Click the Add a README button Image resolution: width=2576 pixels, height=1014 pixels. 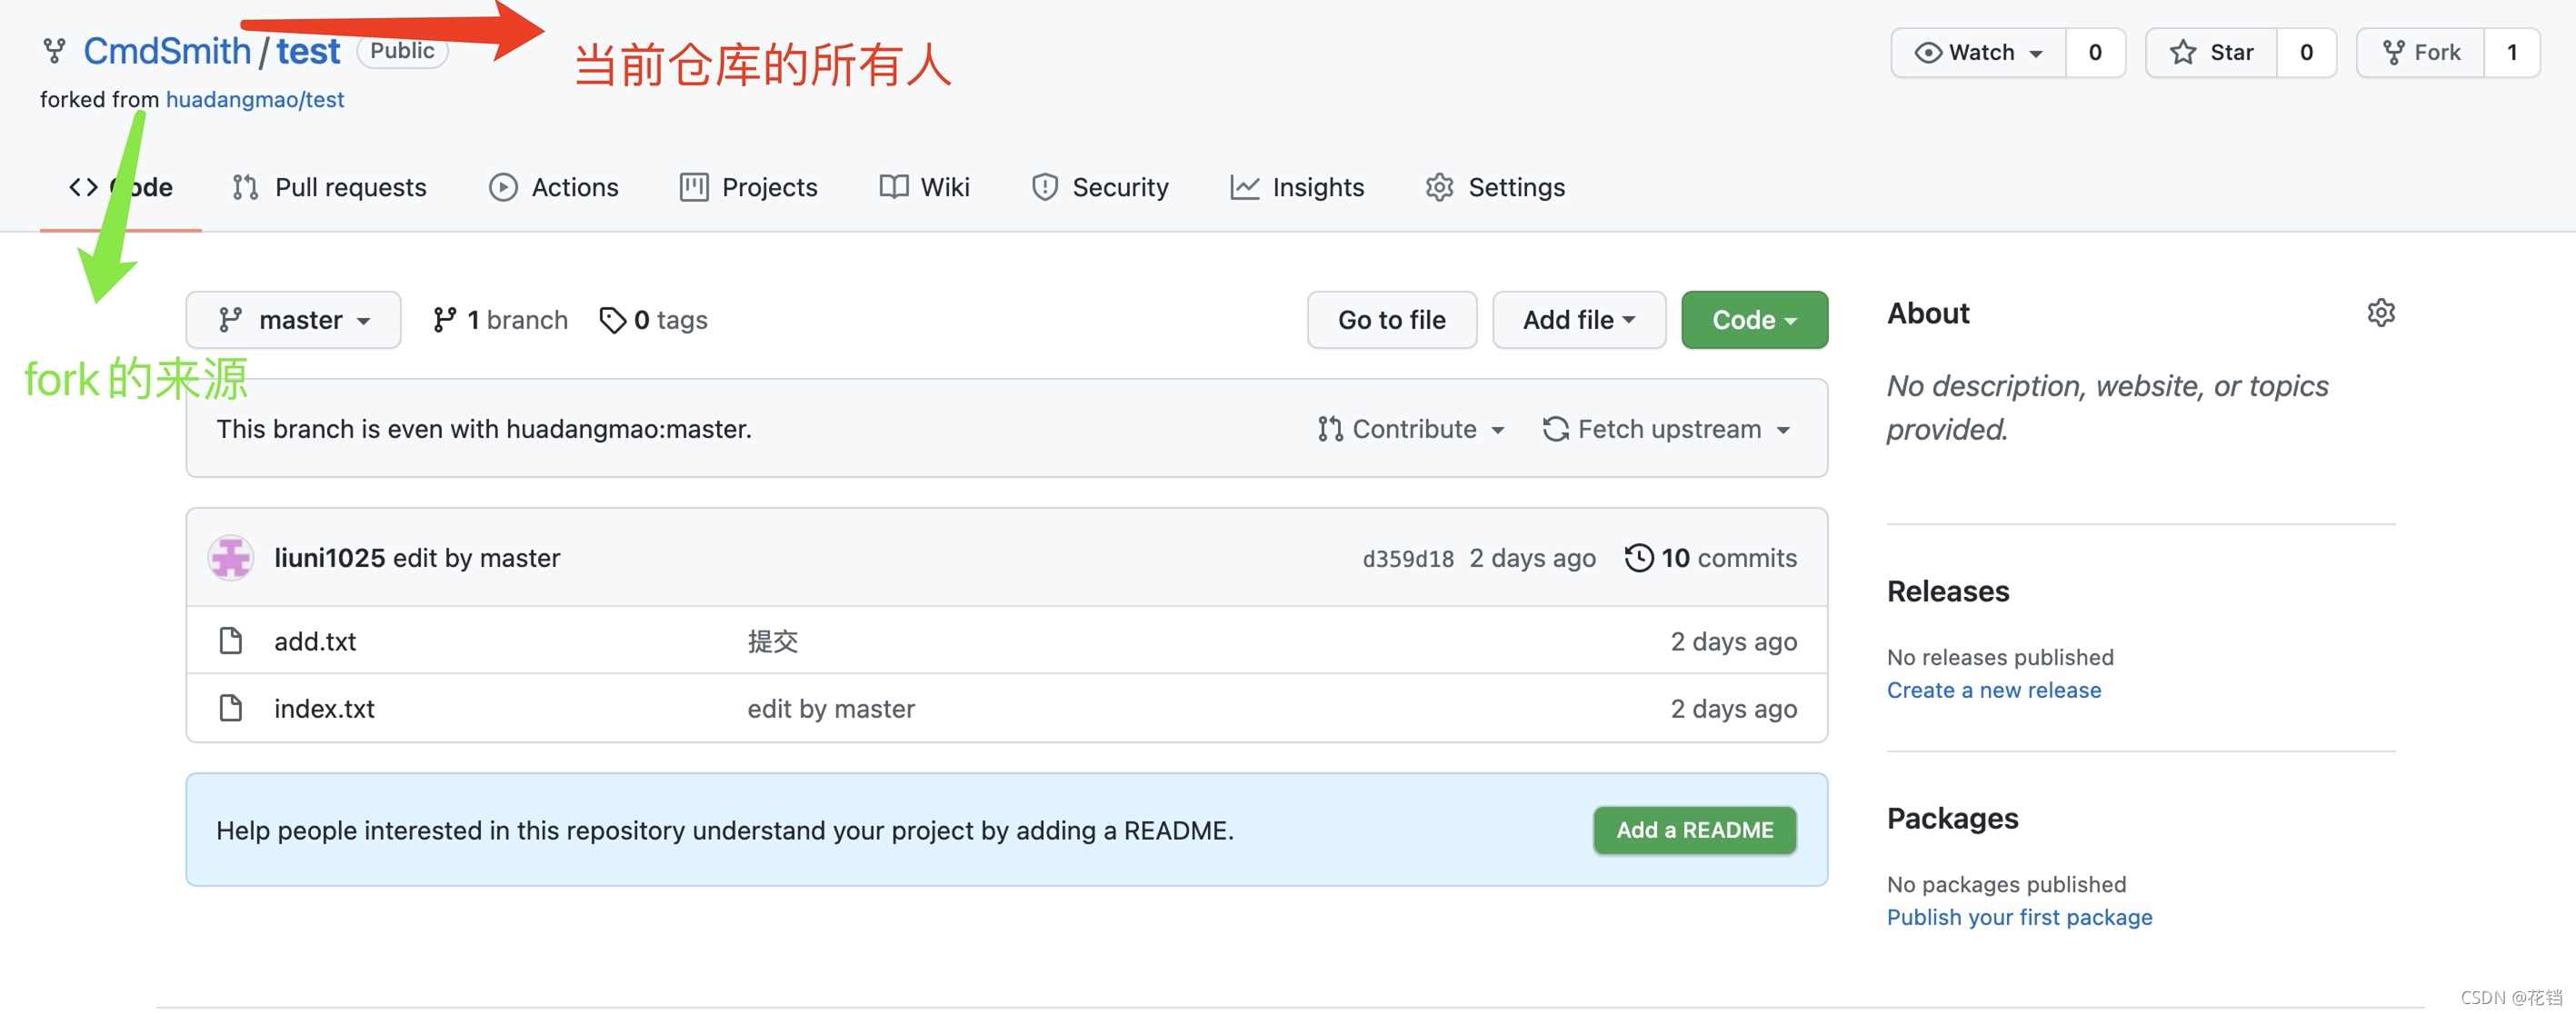click(x=1694, y=830)
